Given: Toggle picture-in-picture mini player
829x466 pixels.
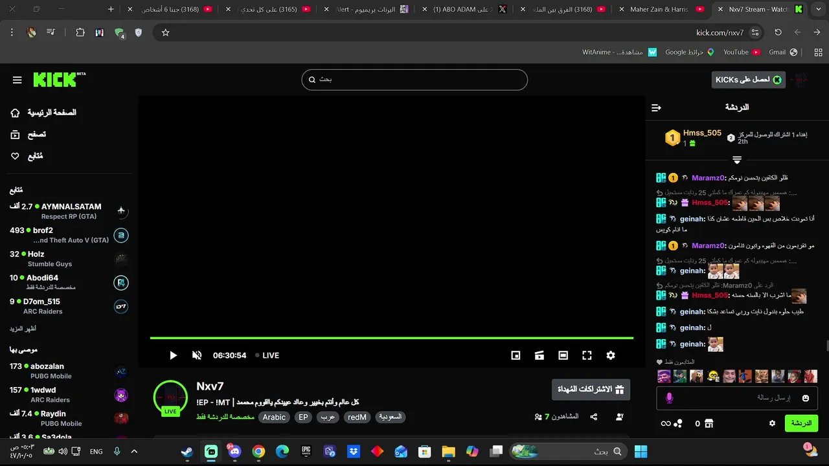Looking at the screenshot, I should coord(516,355).
